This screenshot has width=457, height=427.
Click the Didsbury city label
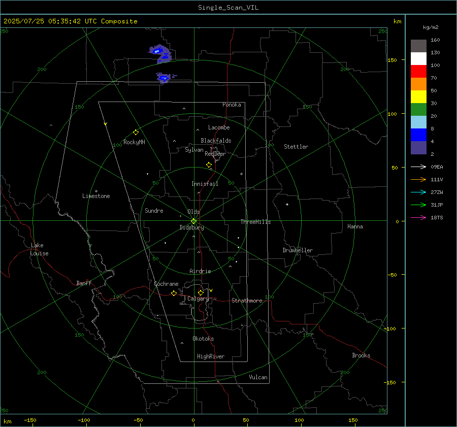(192, 227)
